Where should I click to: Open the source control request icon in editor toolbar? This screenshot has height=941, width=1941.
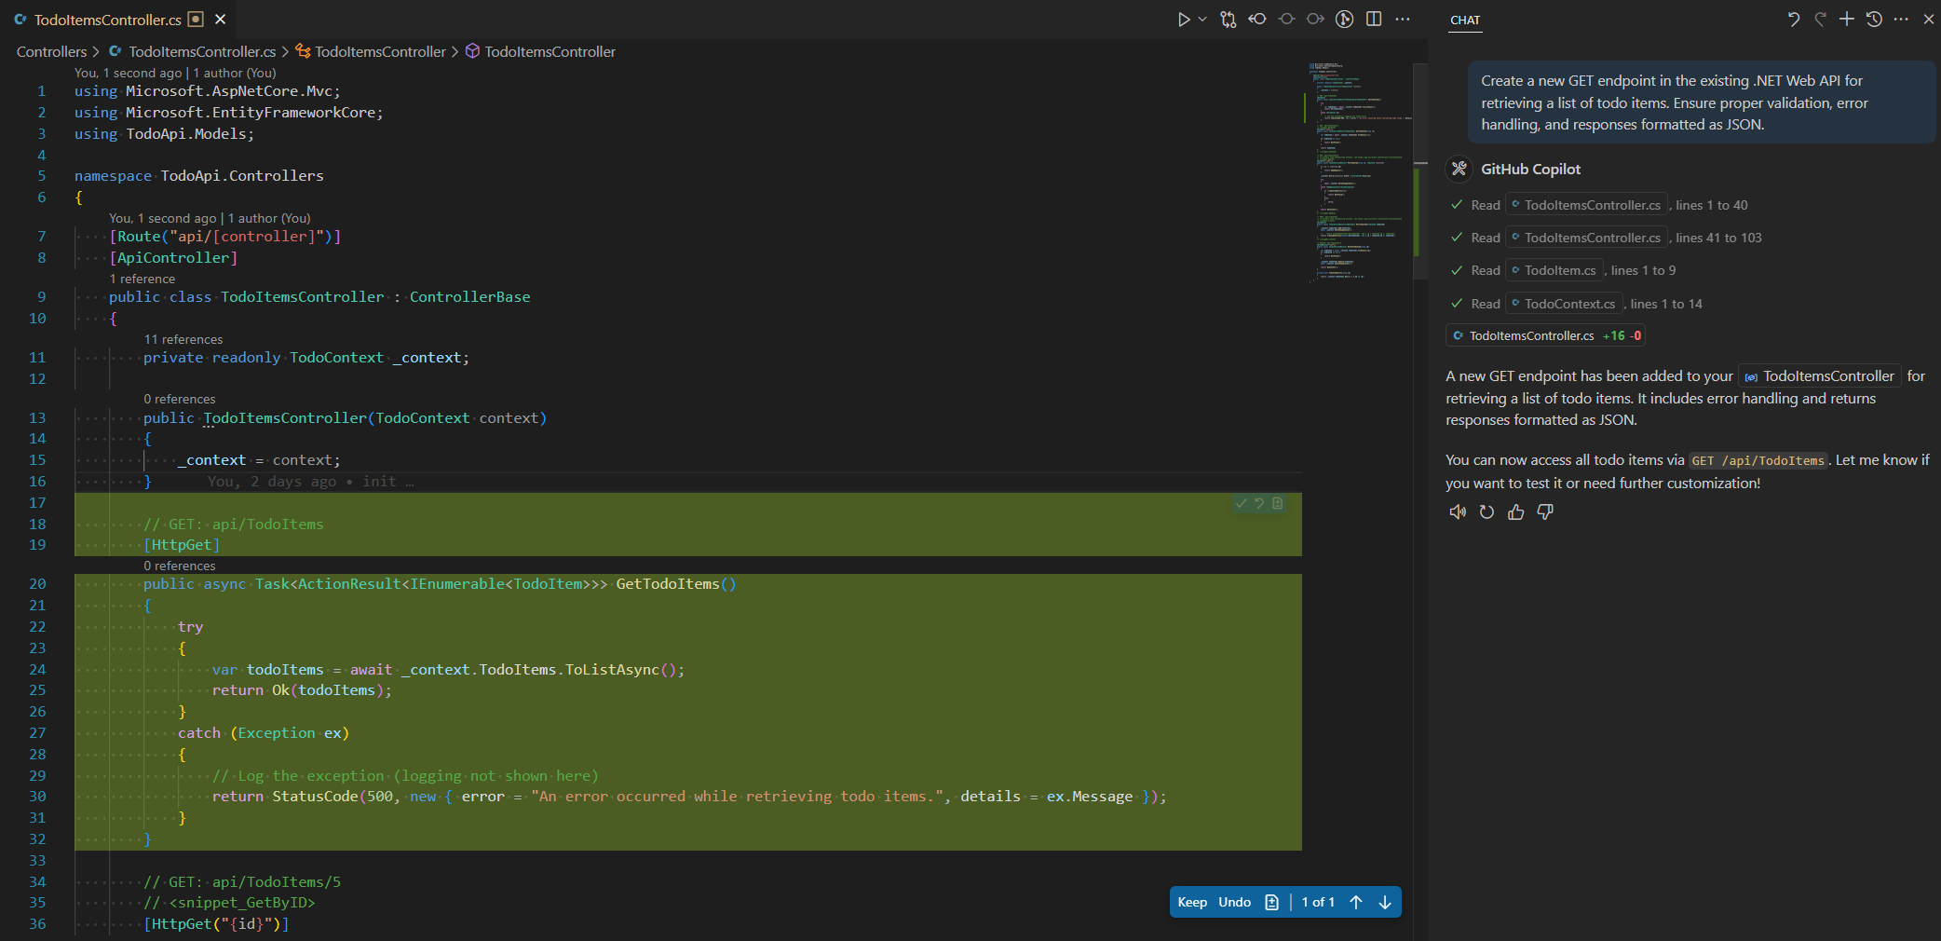click(1228, 19)
